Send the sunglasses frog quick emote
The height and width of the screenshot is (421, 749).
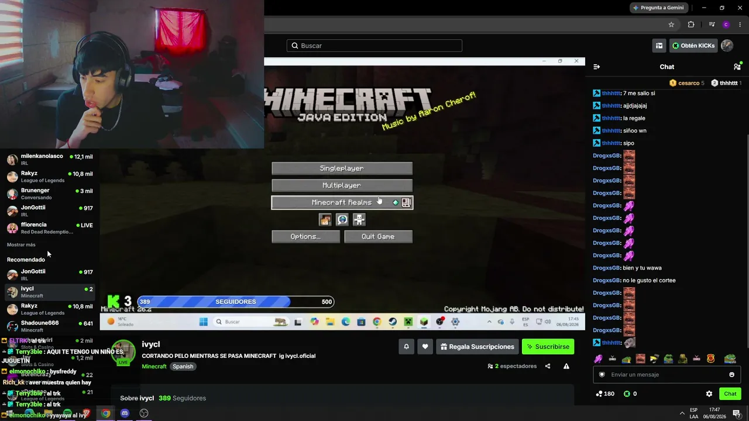click(x=668, y=358)
